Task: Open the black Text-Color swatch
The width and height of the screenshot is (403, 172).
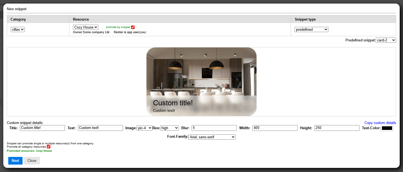Action: click(x=387, y=128)
